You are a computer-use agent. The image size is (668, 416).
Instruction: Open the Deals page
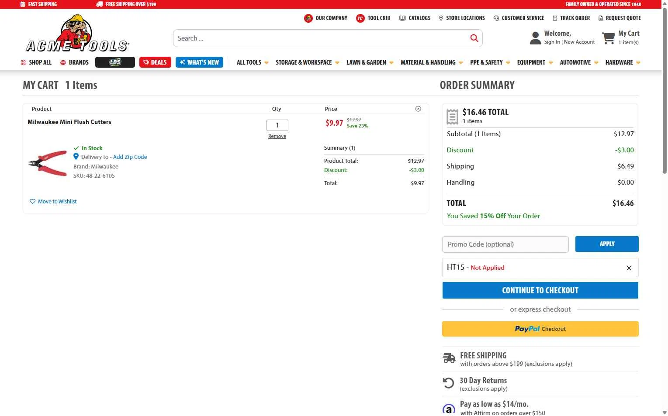[155, 62]
